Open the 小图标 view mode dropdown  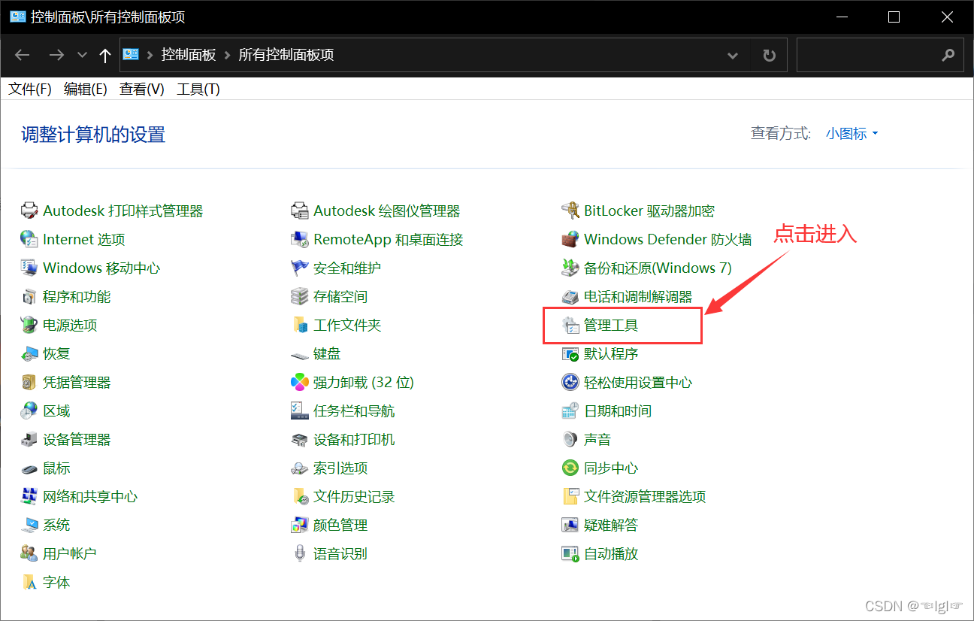tap(852, 134)
